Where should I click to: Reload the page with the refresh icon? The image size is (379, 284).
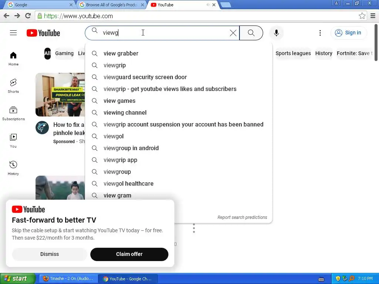(x=28, y=16)
